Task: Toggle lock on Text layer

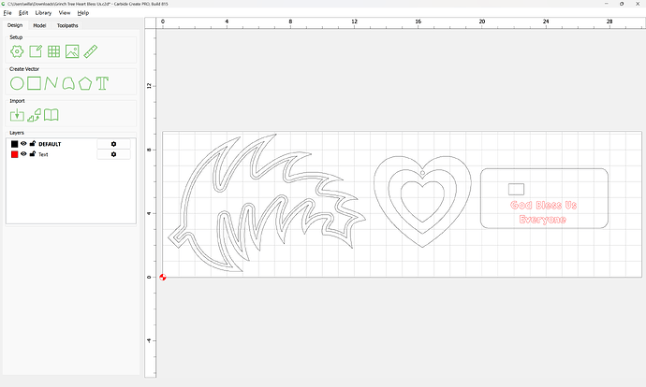Action: tap(33, 154)
